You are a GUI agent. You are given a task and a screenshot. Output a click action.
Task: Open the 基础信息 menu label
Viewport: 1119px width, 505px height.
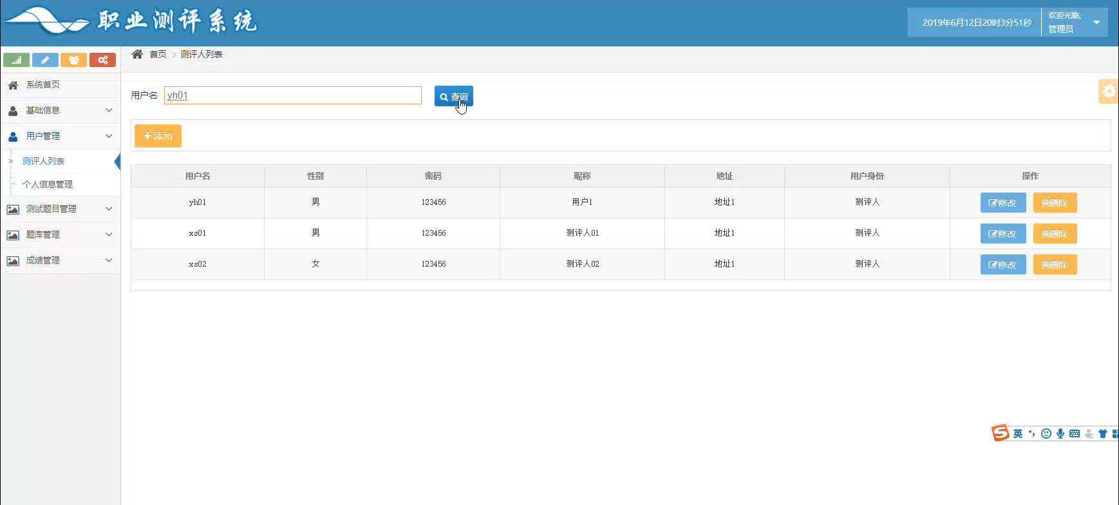42,110
